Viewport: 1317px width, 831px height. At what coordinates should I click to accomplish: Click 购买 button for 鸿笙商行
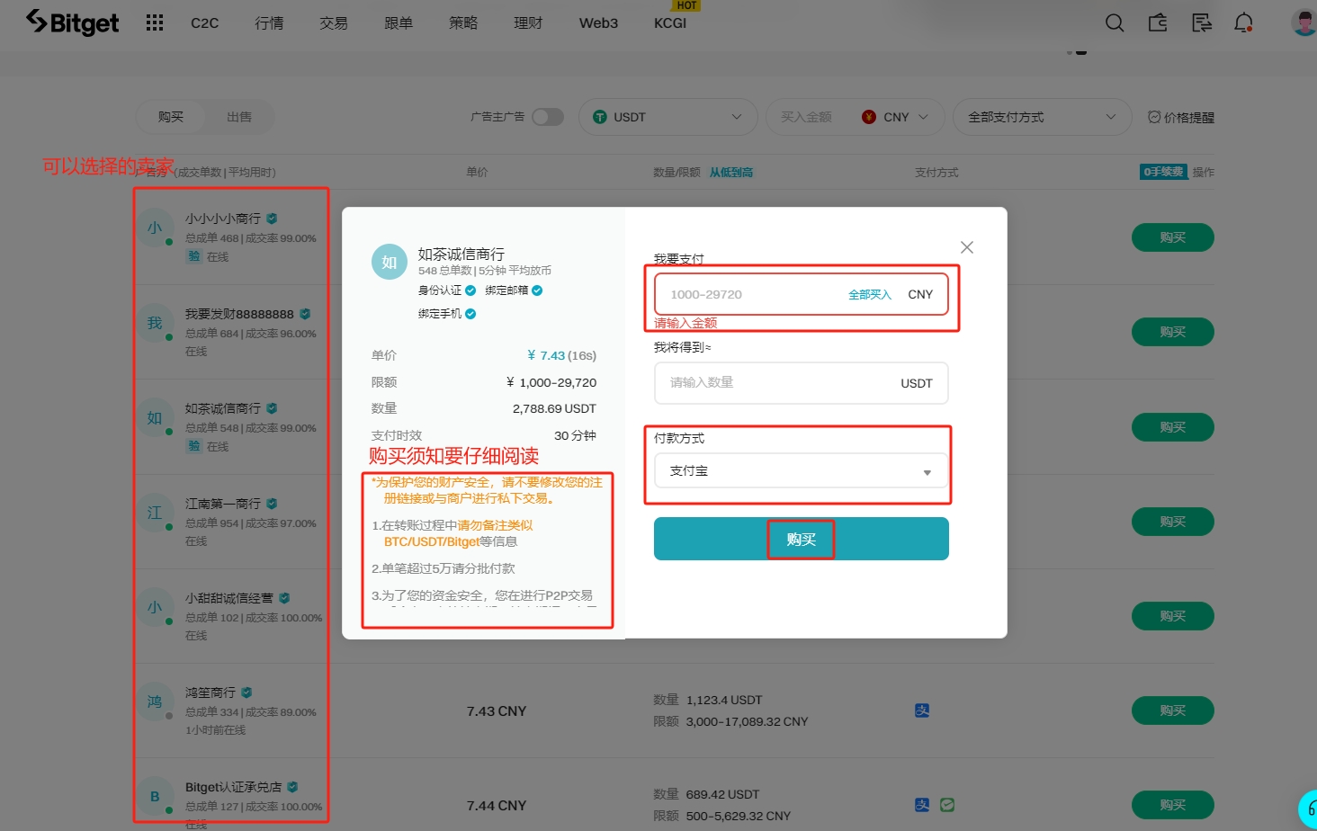1173,710
